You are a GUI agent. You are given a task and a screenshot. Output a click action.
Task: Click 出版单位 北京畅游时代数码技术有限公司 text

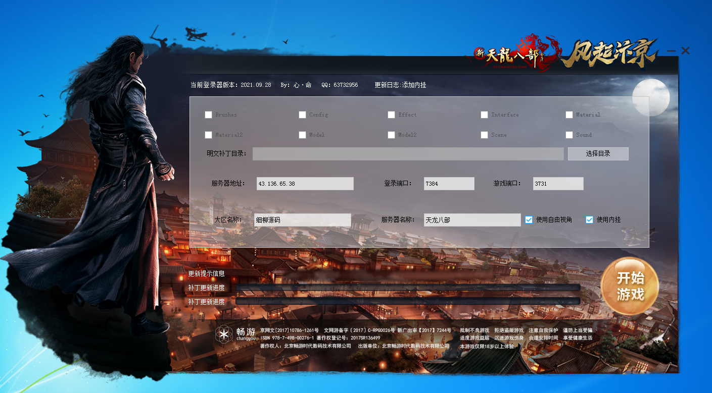tap(403, 346)
